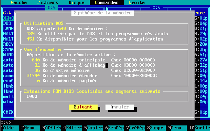210x131 pixels.
Task: Select the WIND entry in left panel
Action: (8, 55)
